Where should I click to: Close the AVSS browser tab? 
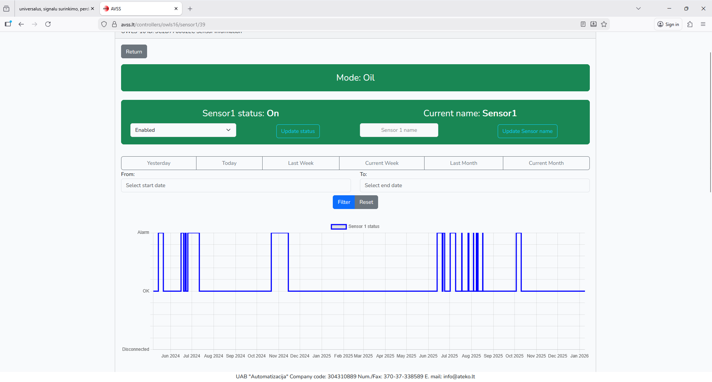(x=176, y=9)
